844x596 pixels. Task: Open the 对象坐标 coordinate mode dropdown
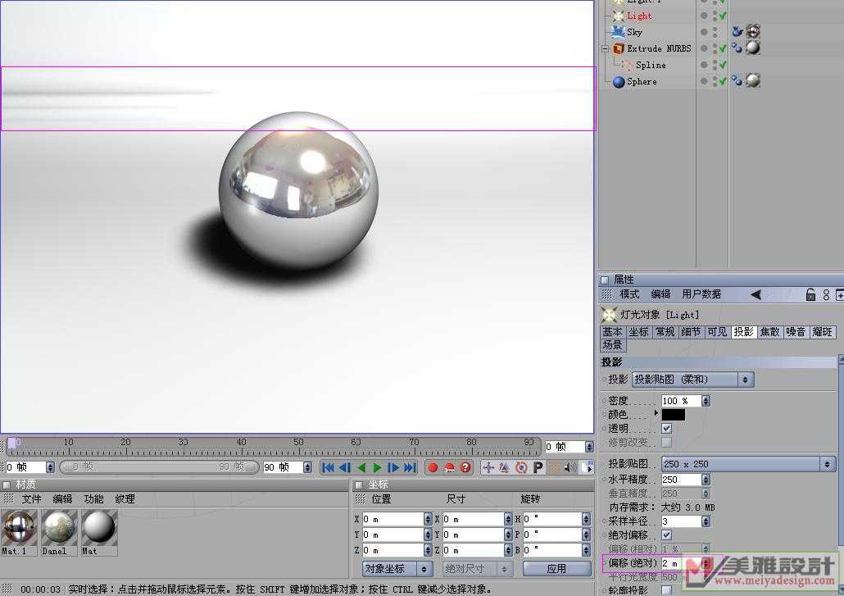(x=397, y=569)
